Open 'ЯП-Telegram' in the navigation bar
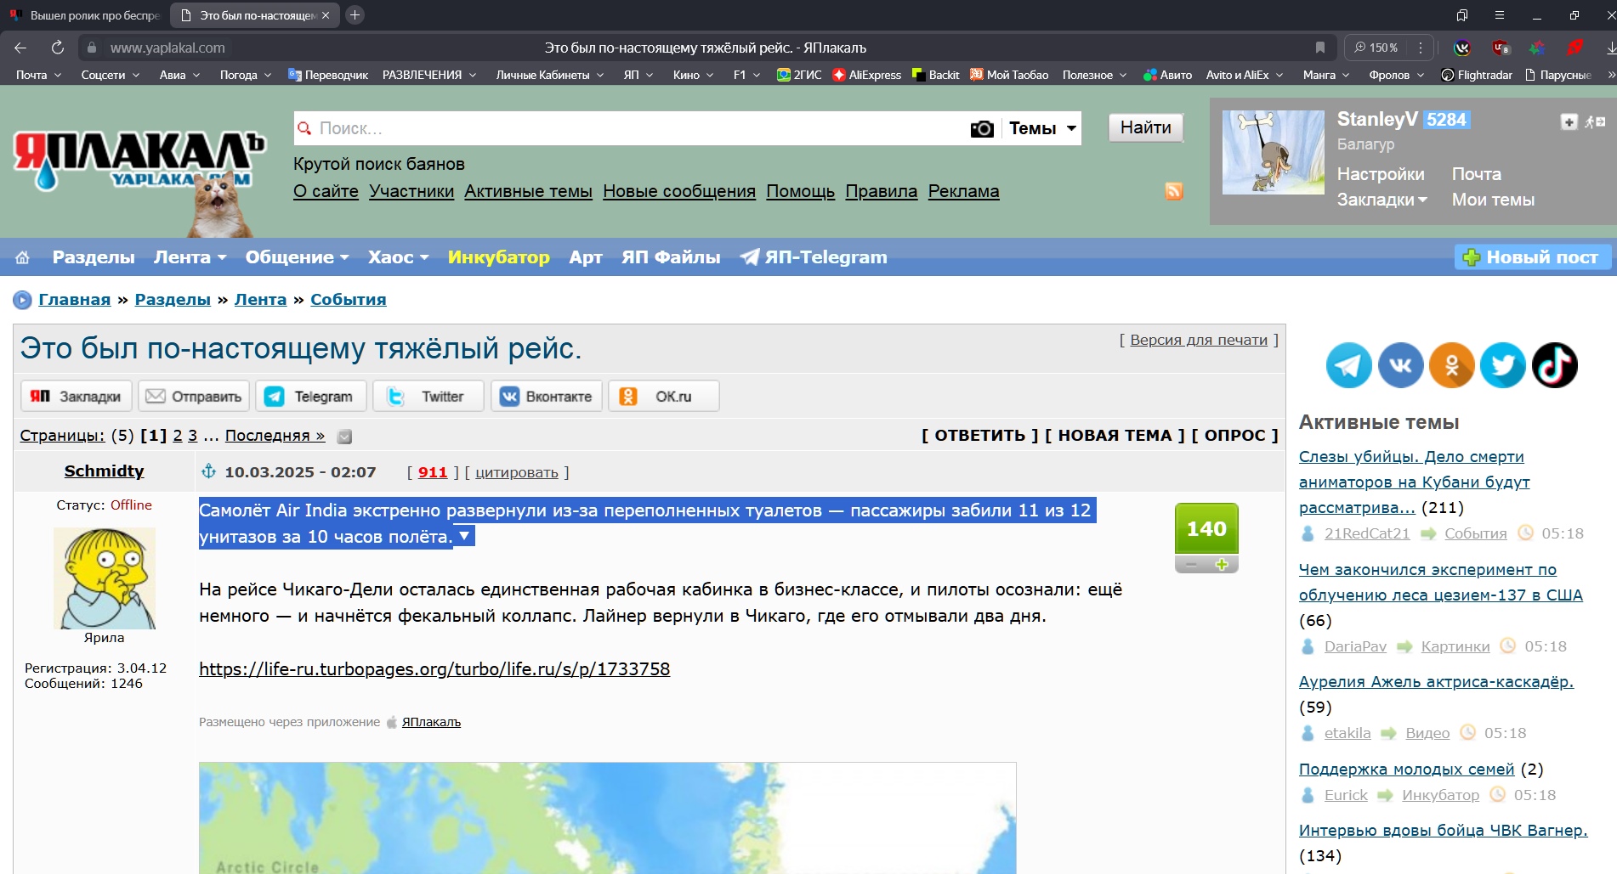The height and width of the screenshot is (874, 1617). tap(814, 257)
